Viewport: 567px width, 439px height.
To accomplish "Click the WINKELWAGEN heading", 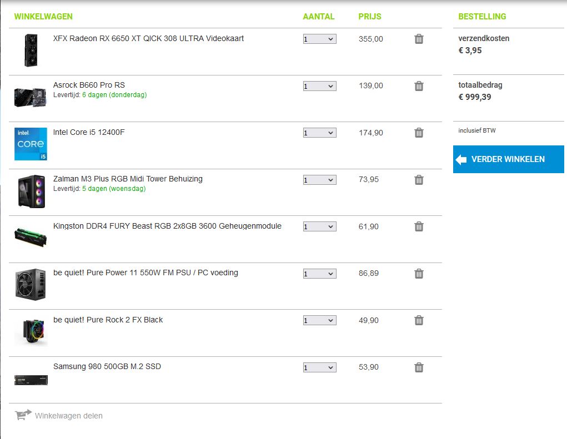I will pyautogui.click(x=43, y=17).
